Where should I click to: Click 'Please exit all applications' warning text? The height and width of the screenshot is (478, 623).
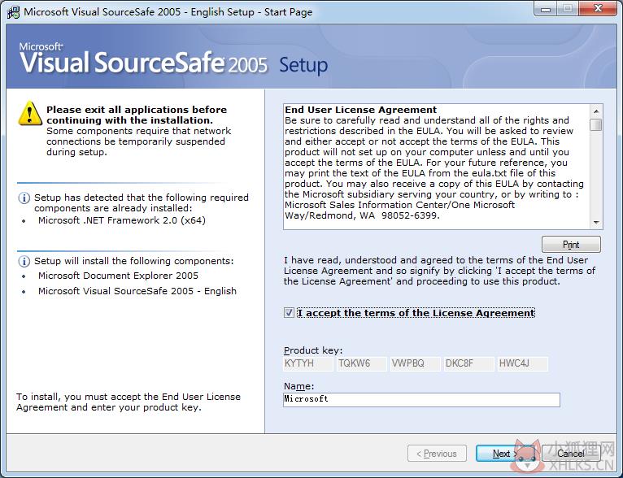pos(137,115)
